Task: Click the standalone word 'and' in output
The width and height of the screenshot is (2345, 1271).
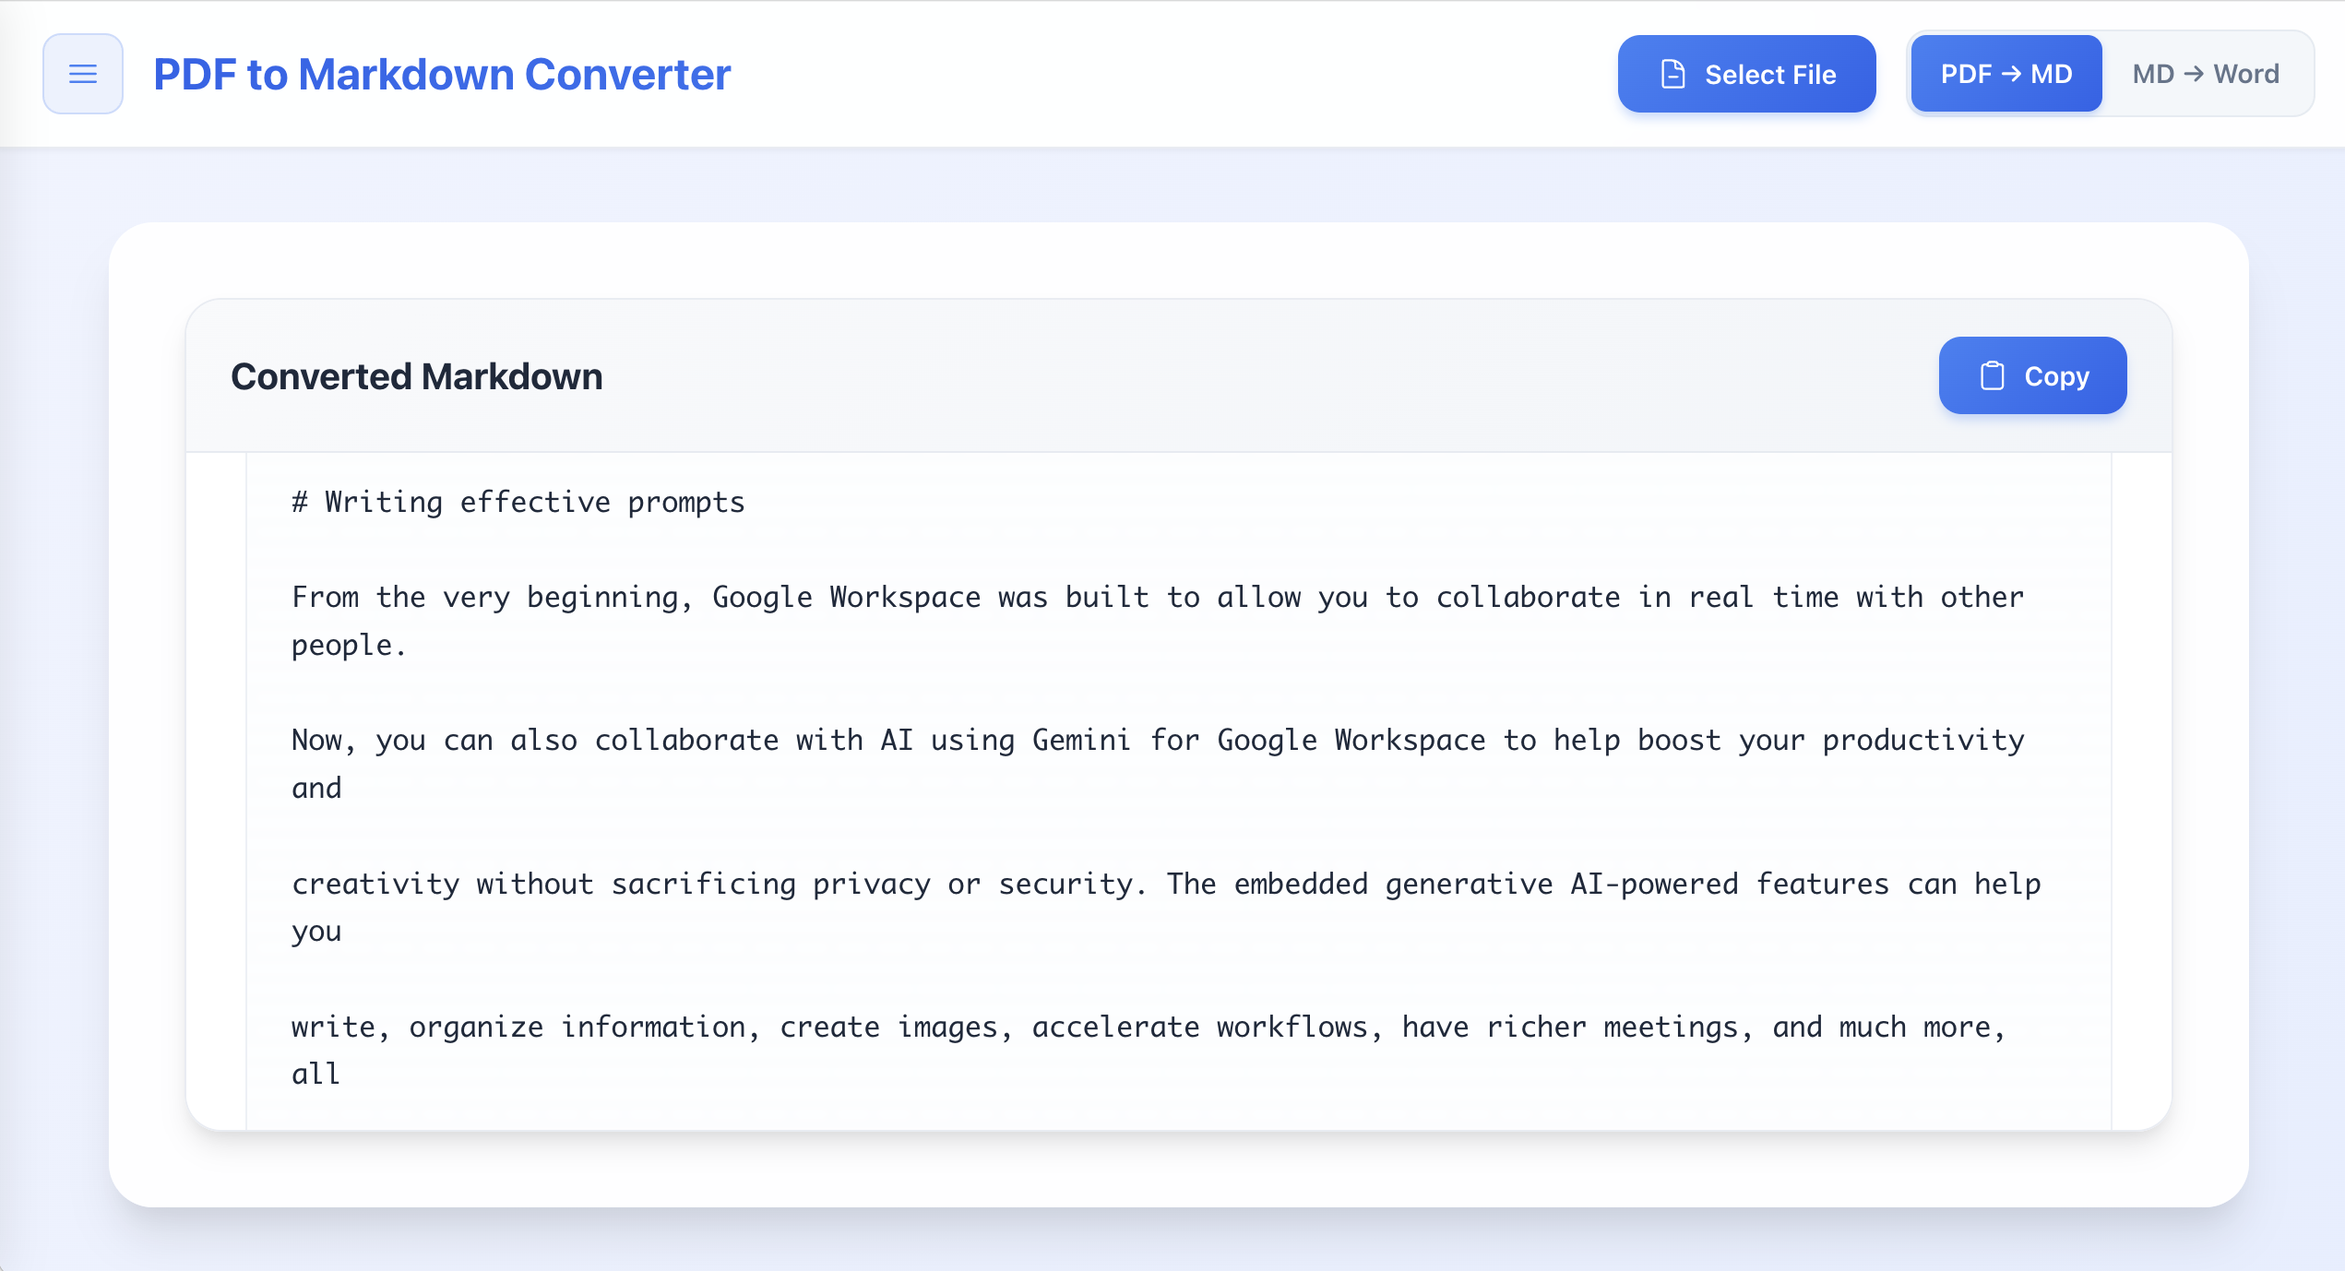Action: [x=316, y=788]
